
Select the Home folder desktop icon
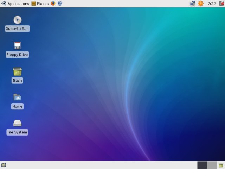pos(17,97)
